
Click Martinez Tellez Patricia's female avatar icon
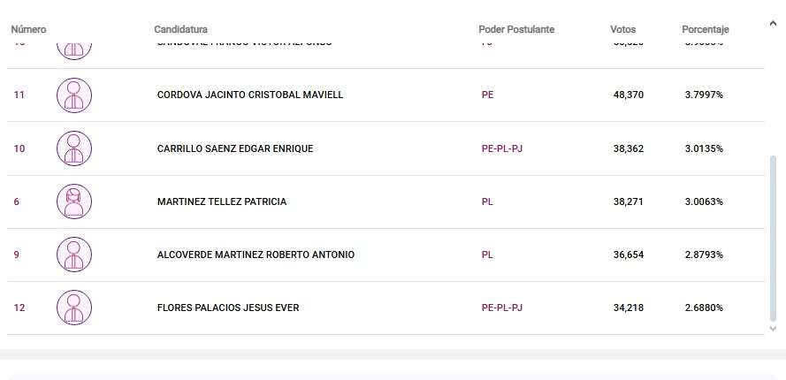[x=74, y=201]
